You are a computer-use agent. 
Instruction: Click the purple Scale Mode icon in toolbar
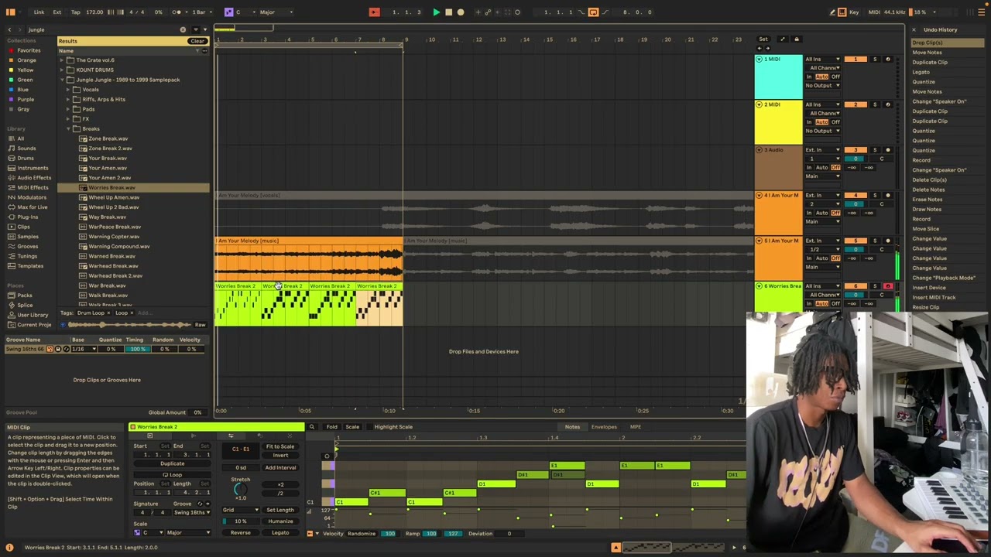228,12
